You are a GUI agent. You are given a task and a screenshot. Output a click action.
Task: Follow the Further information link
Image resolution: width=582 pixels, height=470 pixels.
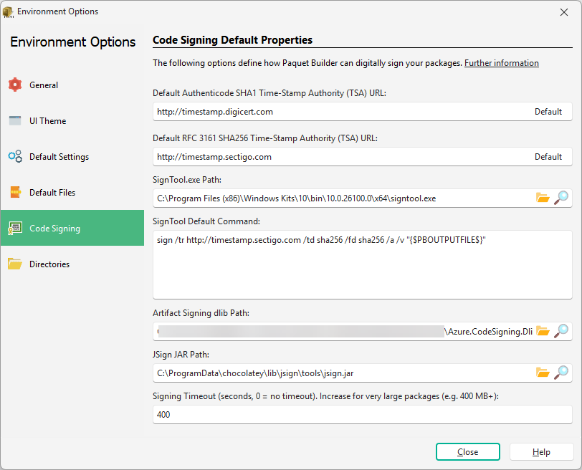point(502,63)
